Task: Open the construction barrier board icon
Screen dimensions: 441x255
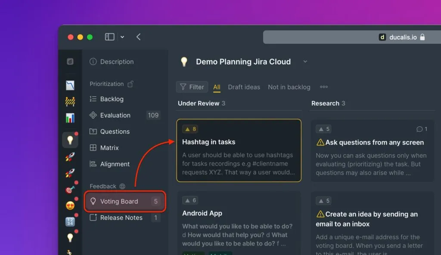Action: (70, 101)
